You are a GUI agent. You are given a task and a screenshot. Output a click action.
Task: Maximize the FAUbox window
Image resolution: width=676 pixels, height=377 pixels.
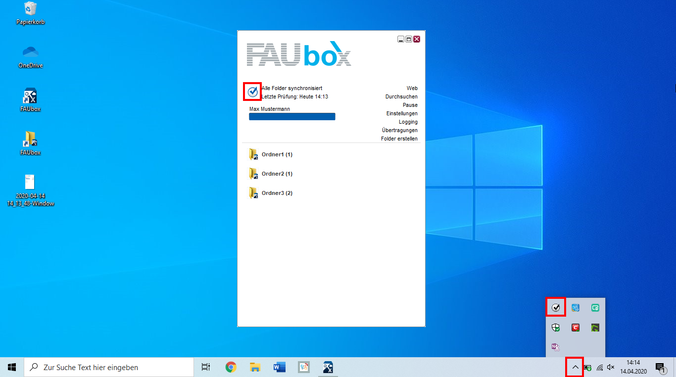click(x=409, y=39)
